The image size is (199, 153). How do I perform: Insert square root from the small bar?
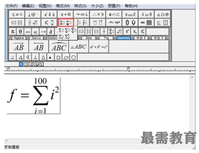(x=119, y=31)
